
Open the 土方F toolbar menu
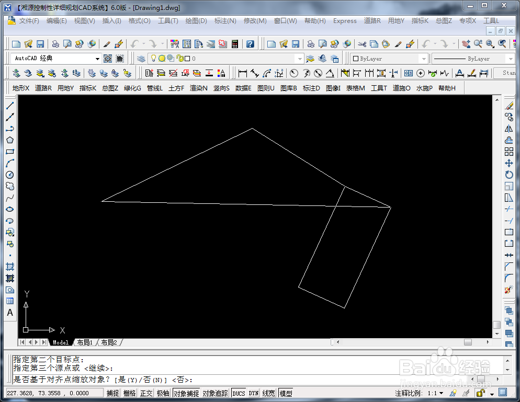pyautogui.click(x=176, y=88)
